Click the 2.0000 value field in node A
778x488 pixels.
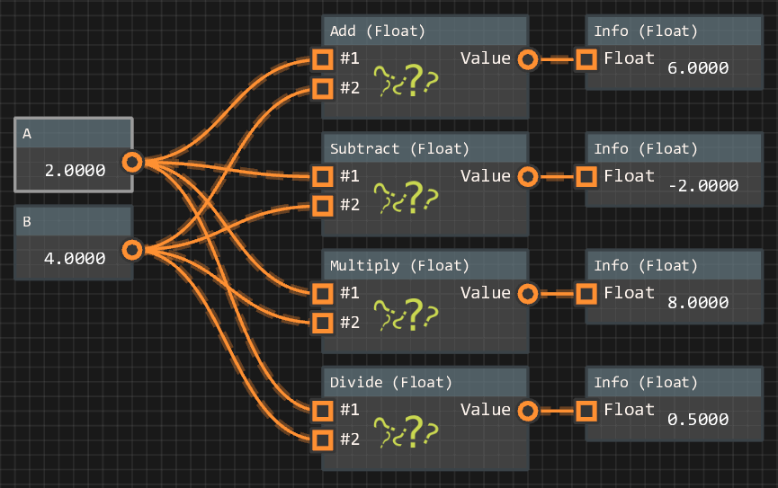(x=75, y=171)
